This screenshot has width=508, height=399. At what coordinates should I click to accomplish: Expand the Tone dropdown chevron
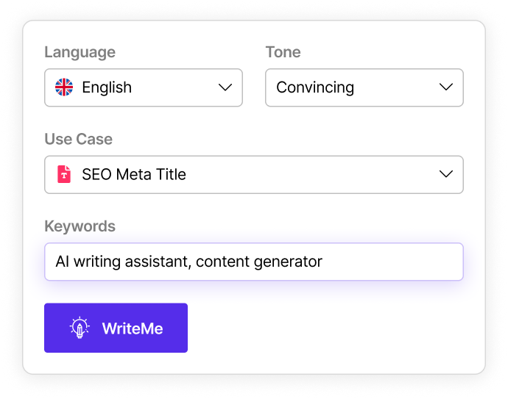(446, 87)
